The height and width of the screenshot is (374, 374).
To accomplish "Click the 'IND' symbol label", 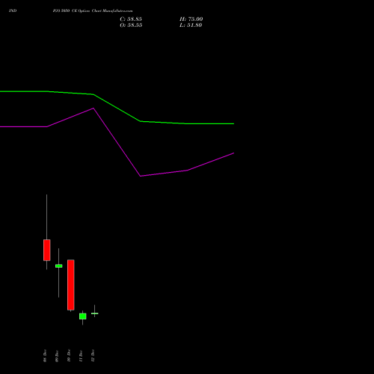I will pyautogui.click(x=13, y=11).
